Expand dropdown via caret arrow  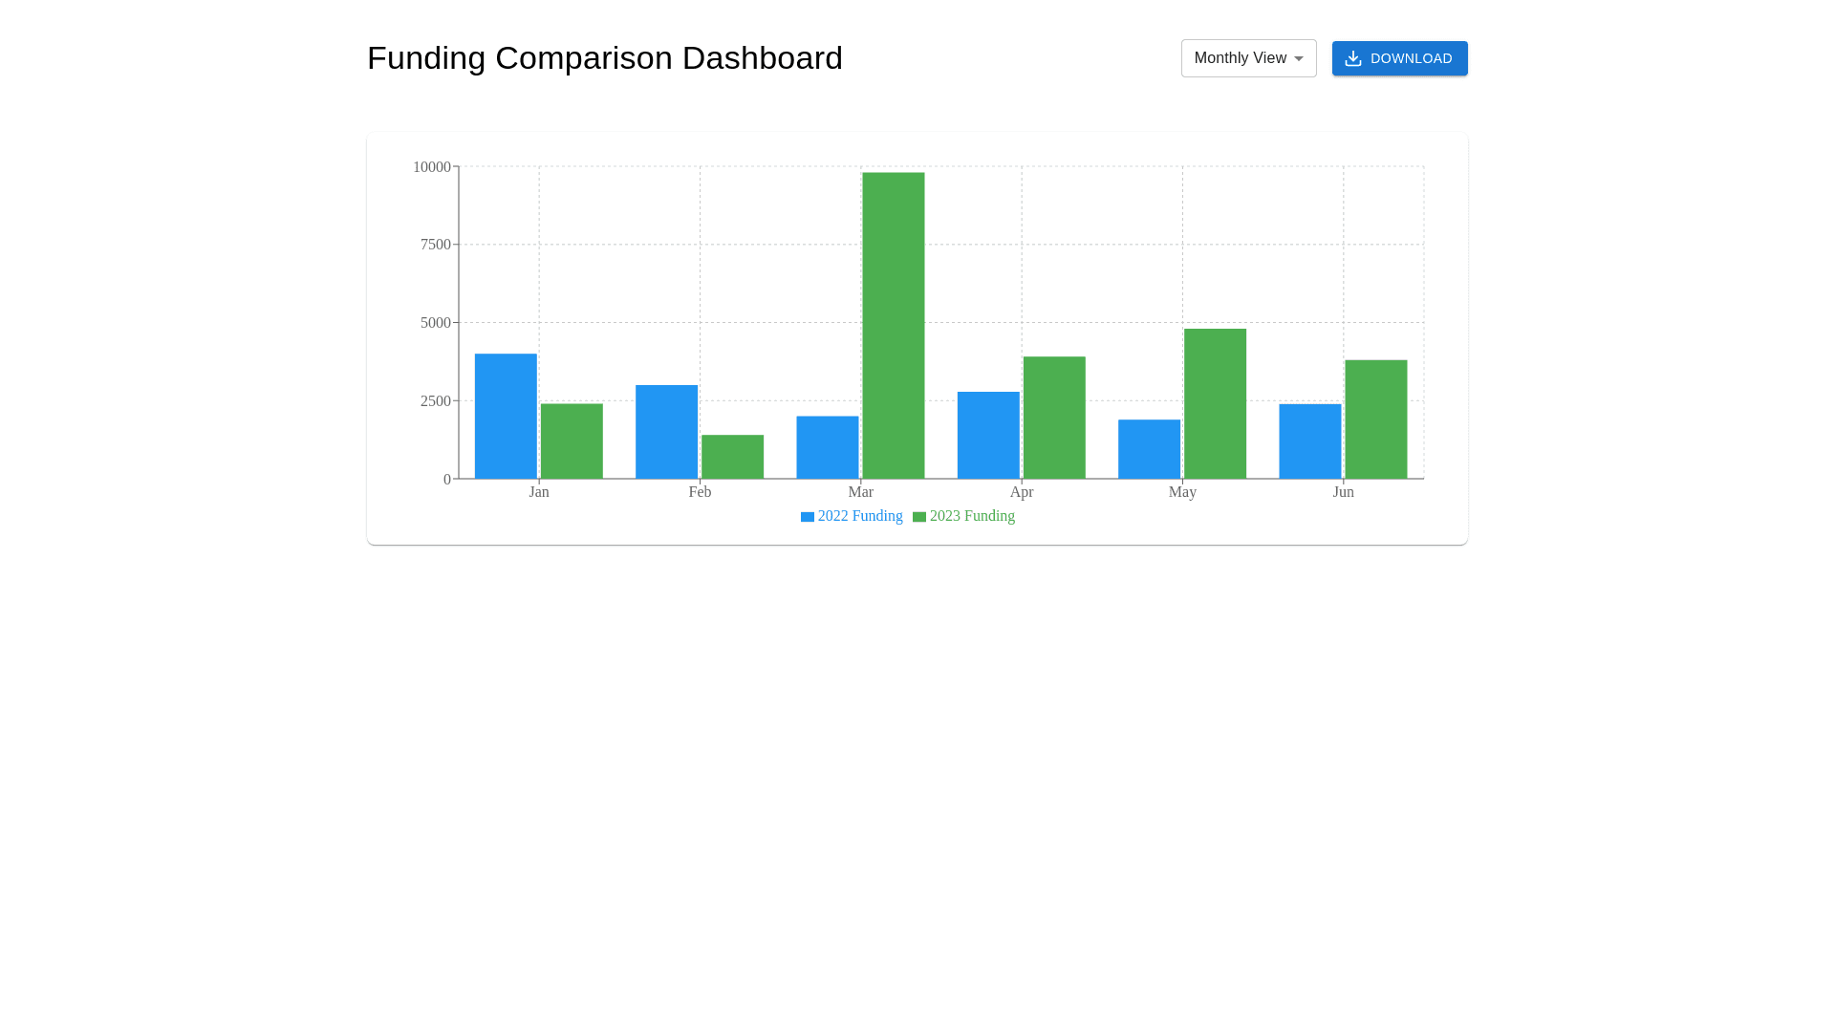tap(1298, 59)
